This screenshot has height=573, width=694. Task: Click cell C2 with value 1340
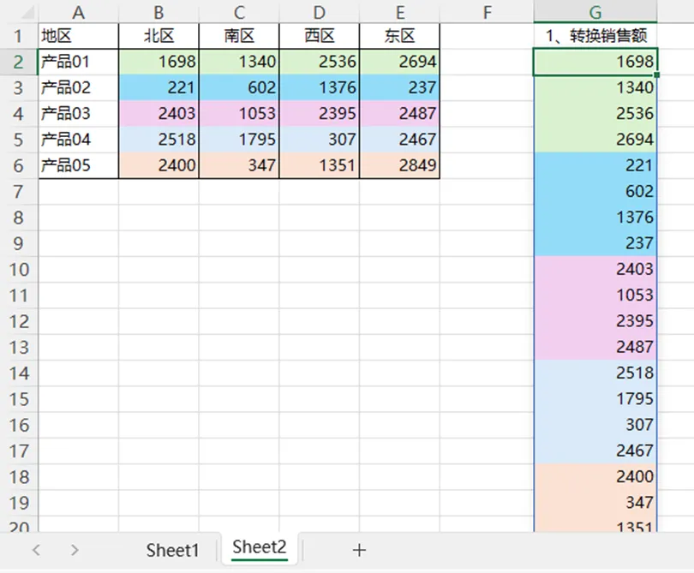click(239, 62)
